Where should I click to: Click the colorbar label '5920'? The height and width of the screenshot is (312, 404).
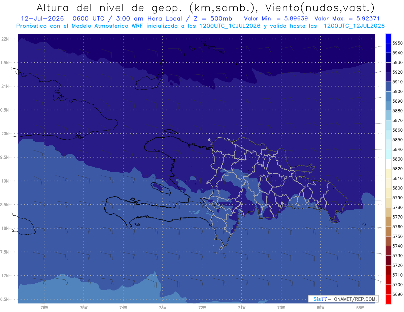[397, 72]
